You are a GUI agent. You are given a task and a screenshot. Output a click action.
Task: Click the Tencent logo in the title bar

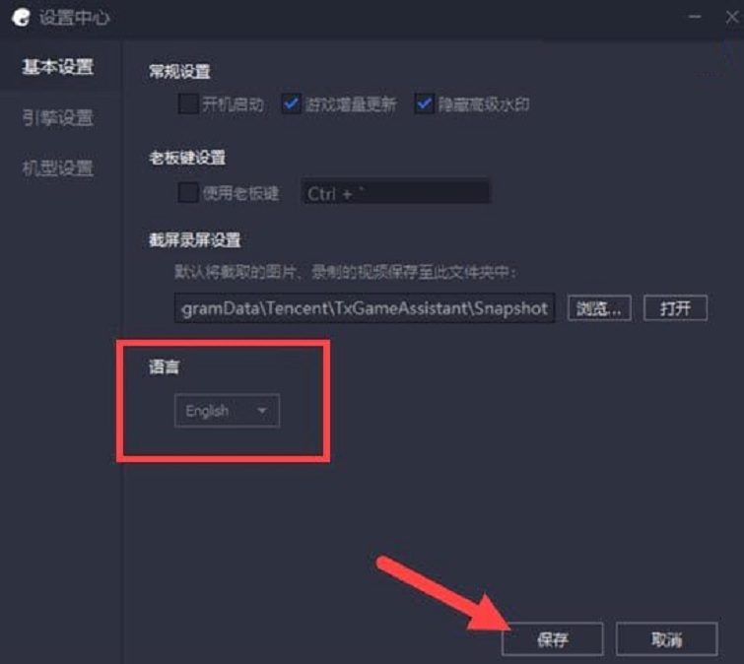point(21,18)
